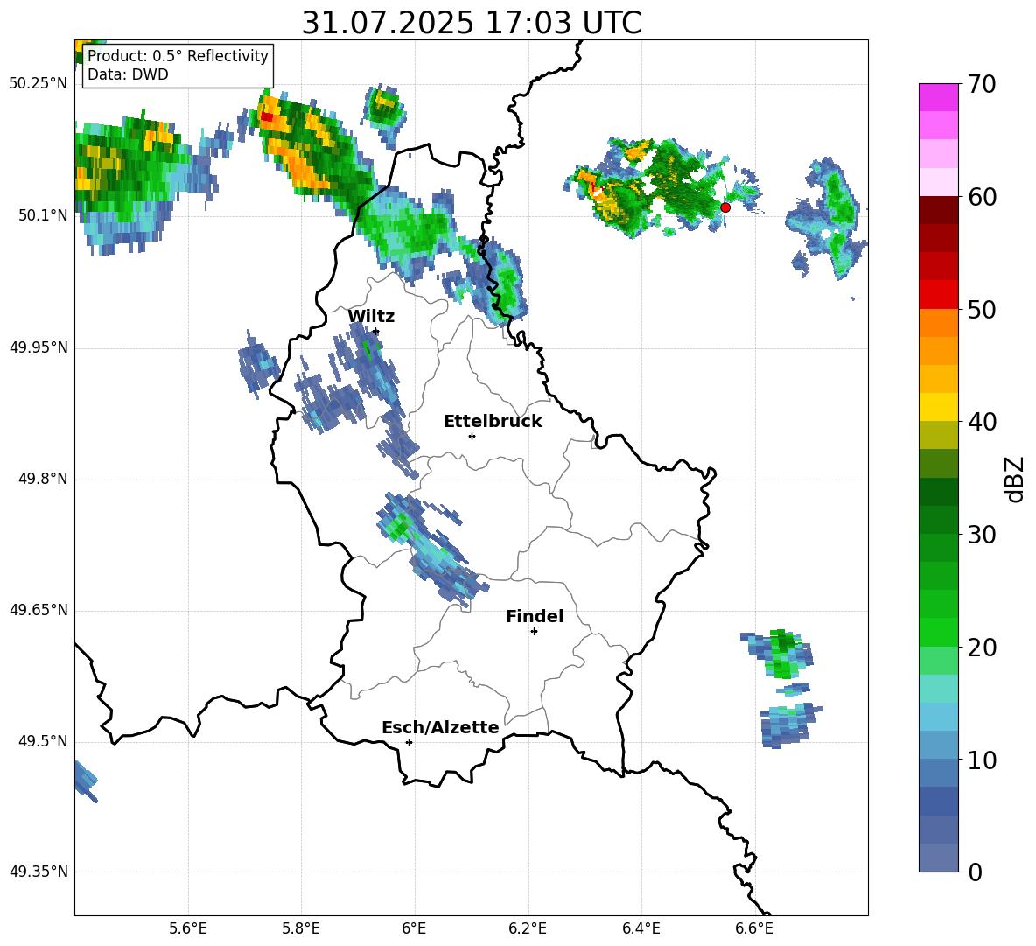Pick the light blue colorbar segment below 15
Image resolution: width=1036 pixels, height=946 pixels.
[938, 717]
